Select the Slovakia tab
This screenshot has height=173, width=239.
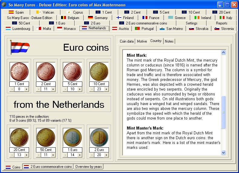point(198,29)
